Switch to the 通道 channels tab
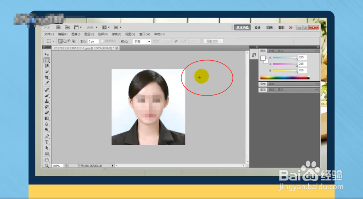 [272, 90]
